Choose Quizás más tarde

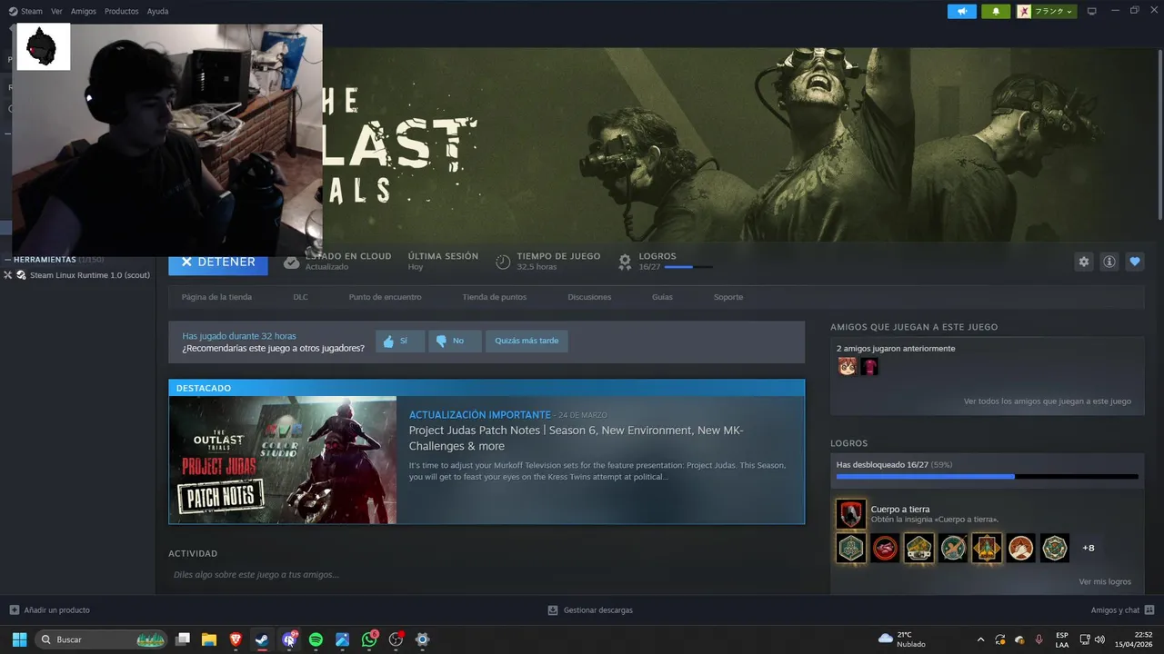click(x=527, y=341)
